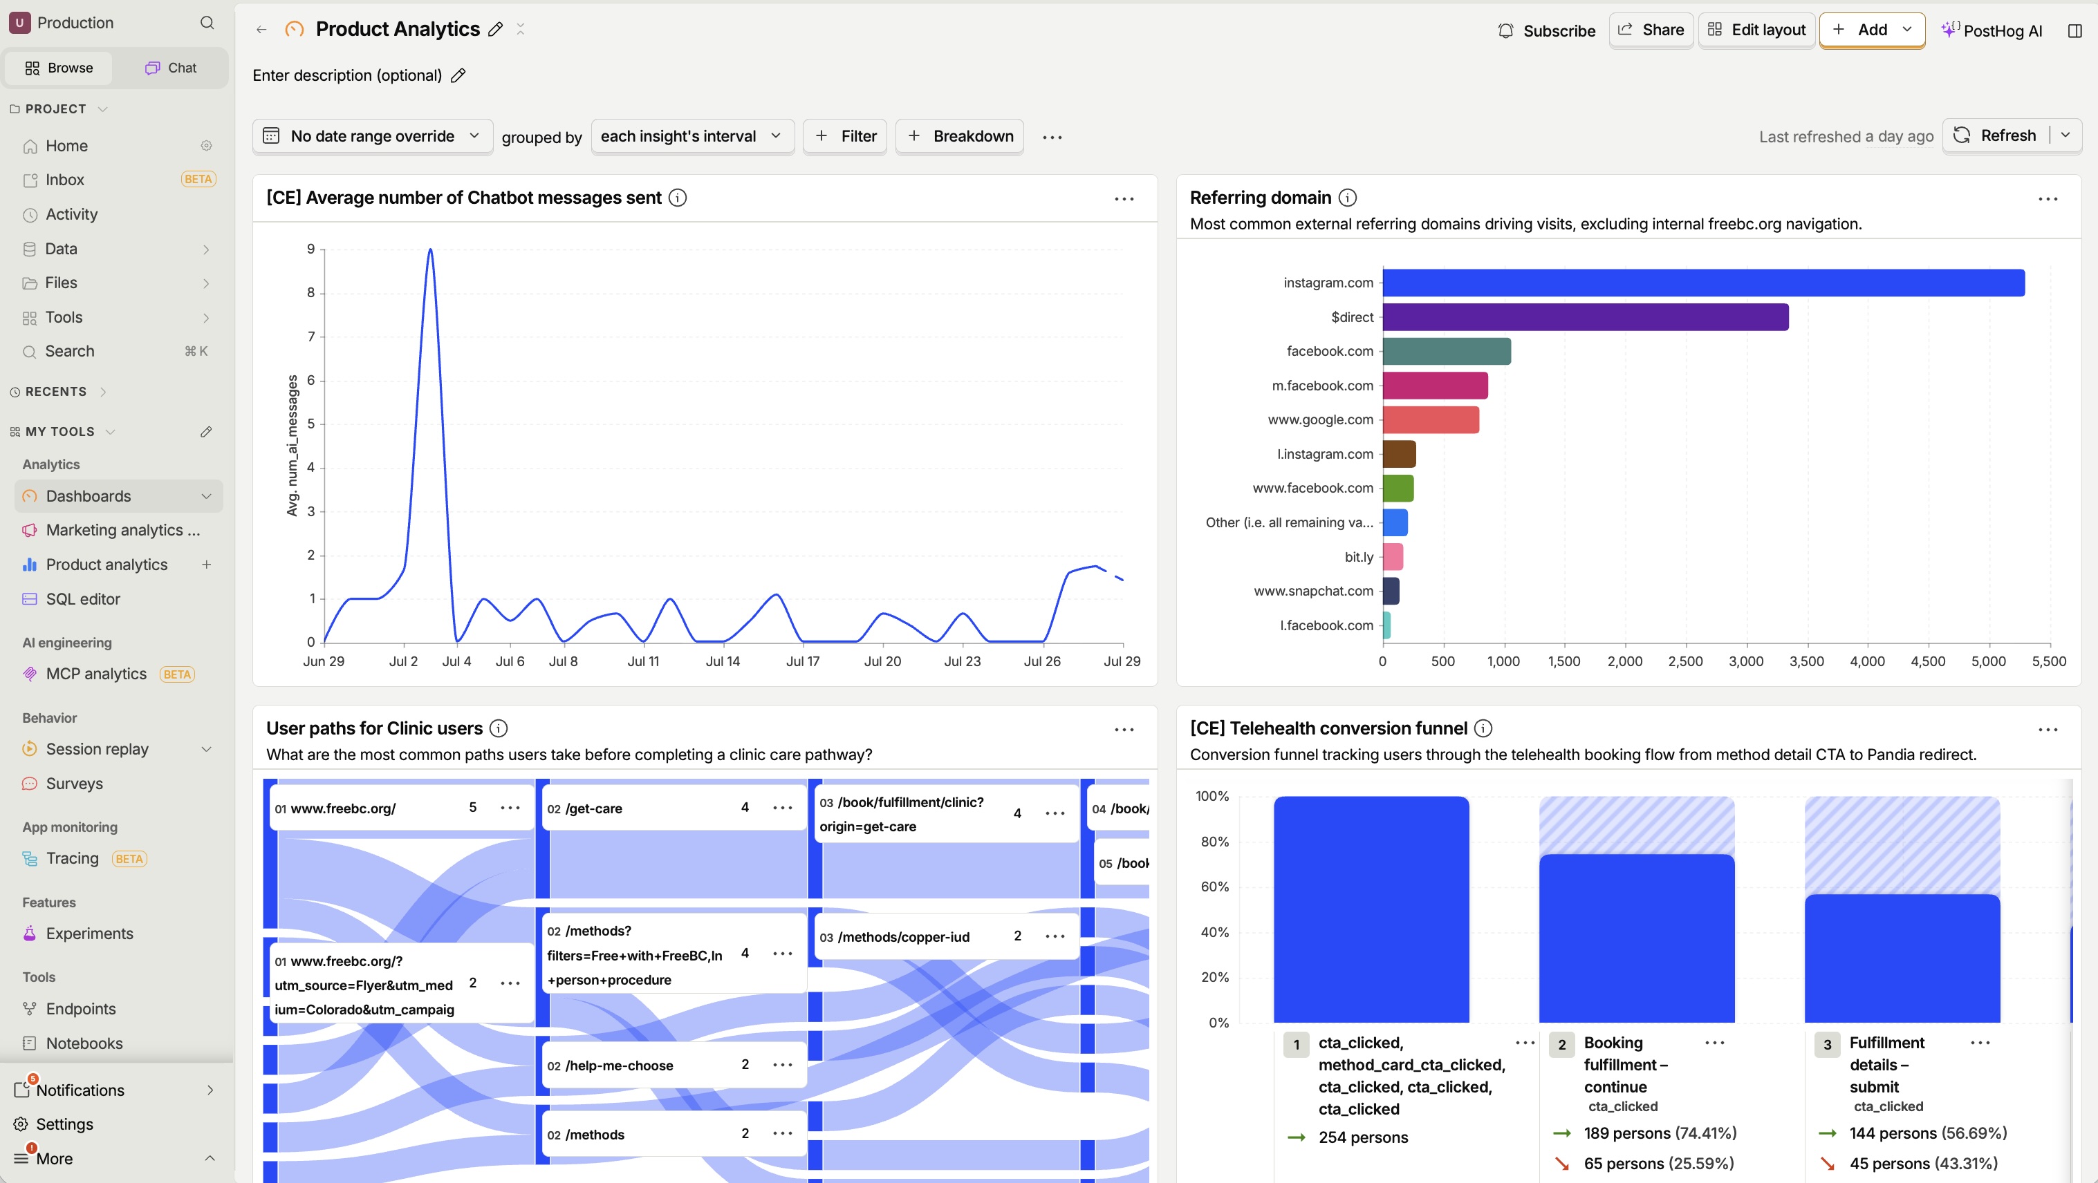
Task: Open more options for Telehealth funnel card
Action: 2048,729
